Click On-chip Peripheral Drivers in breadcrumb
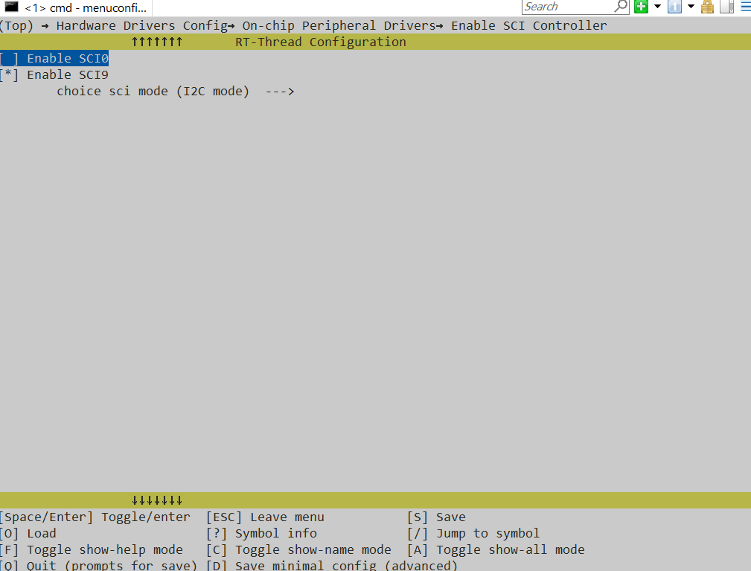751x571 pixels. tap(339, 25)
